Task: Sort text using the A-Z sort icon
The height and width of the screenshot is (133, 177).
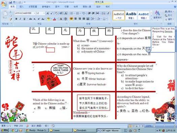Action: tap(104, 14)
